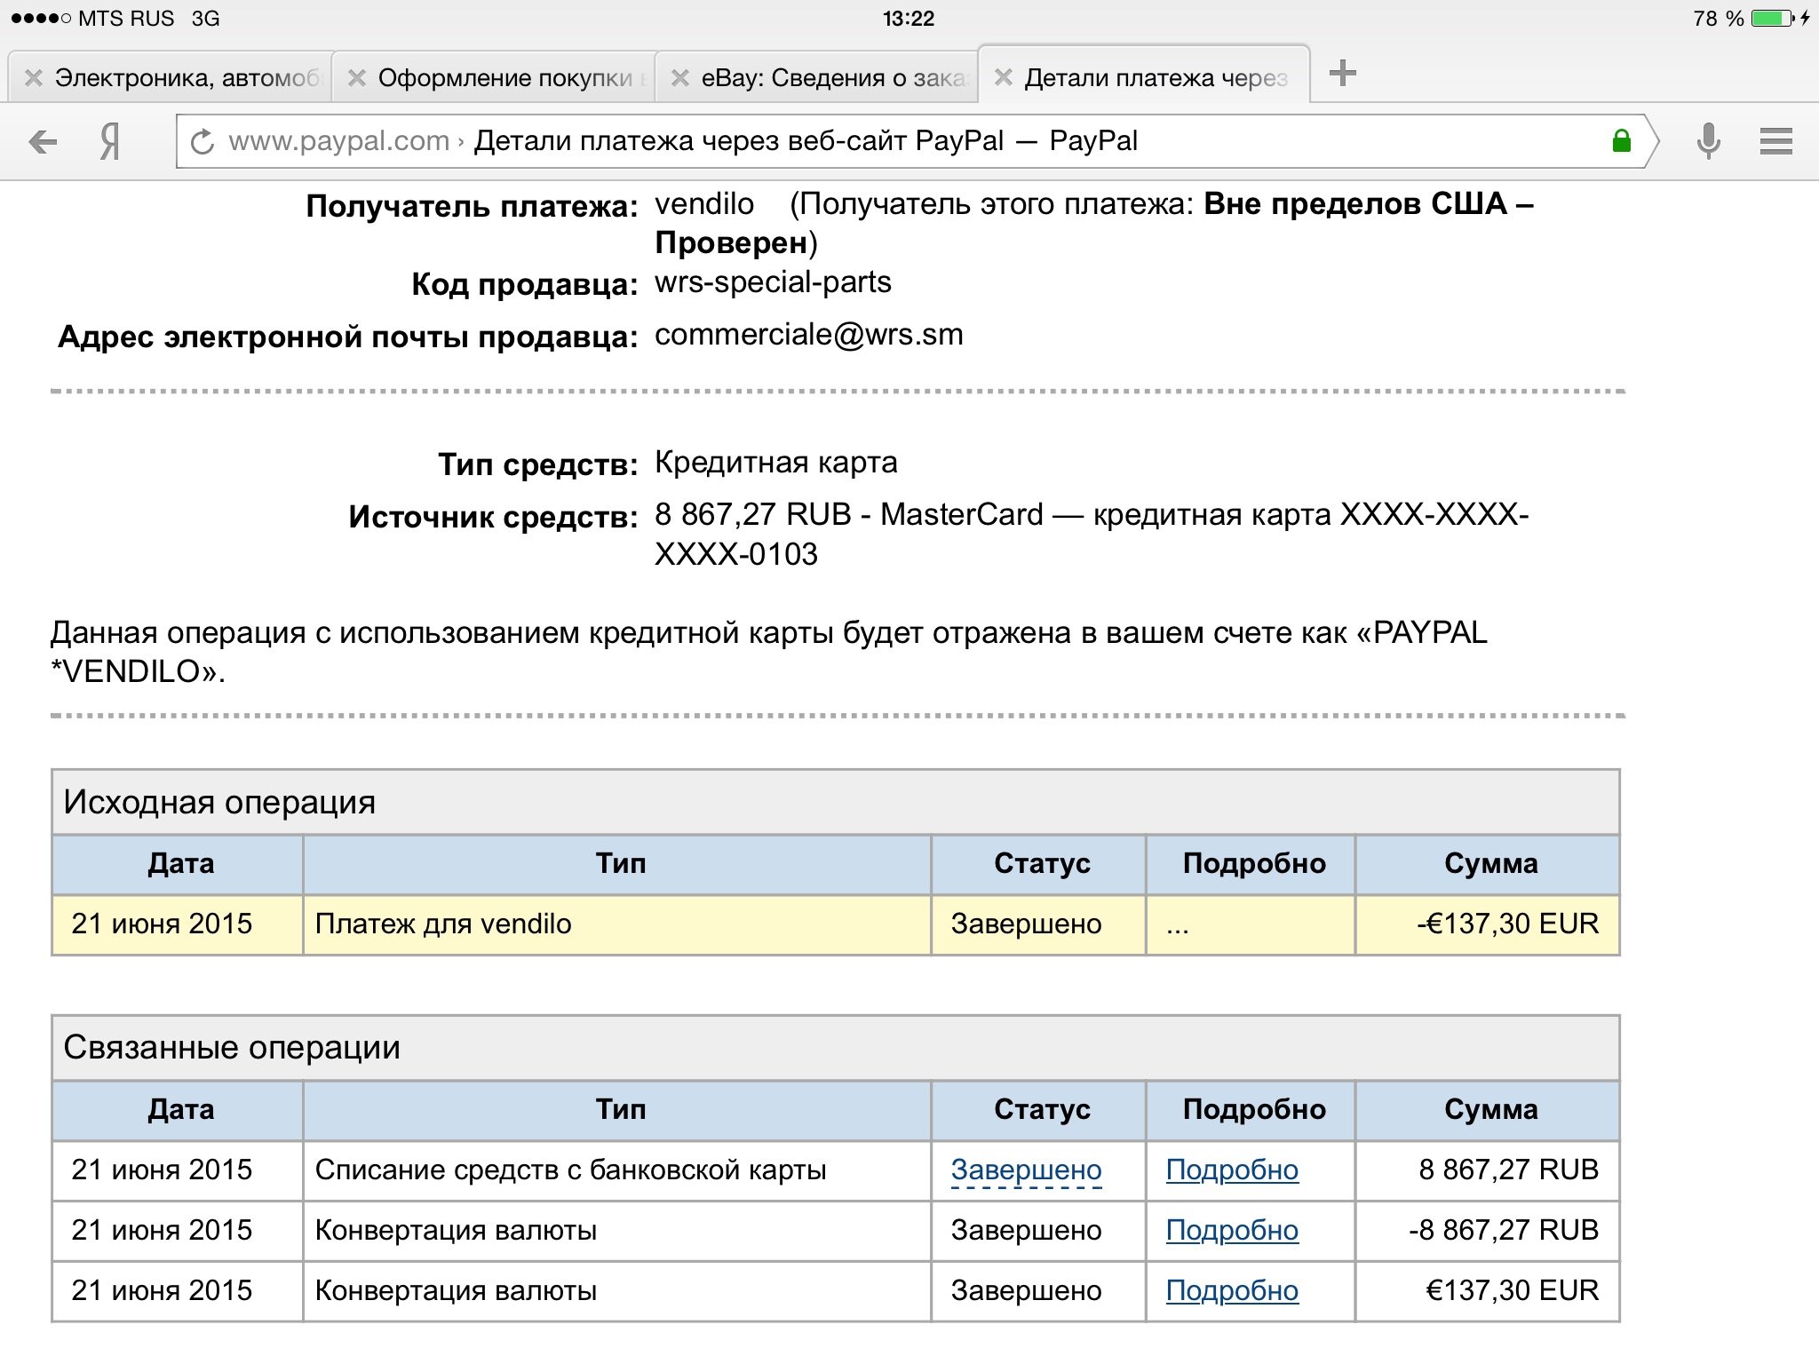Close the Электроника, автомоб tab
Viewport: 1819px width, 1364px height.
[x=34, y=78]
